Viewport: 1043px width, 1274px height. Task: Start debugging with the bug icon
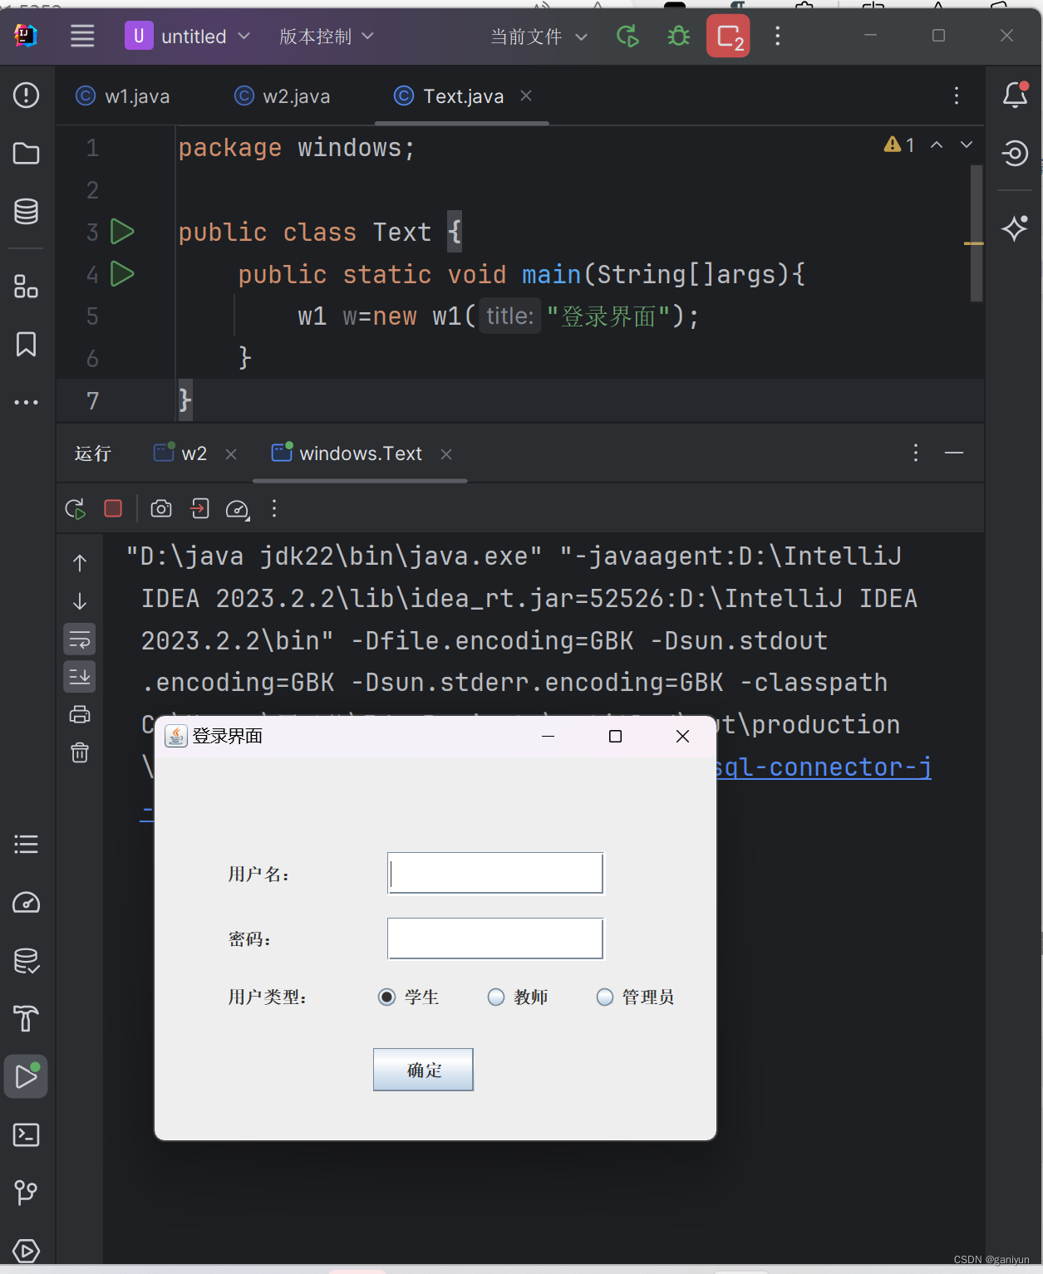(x=677, y=36)
